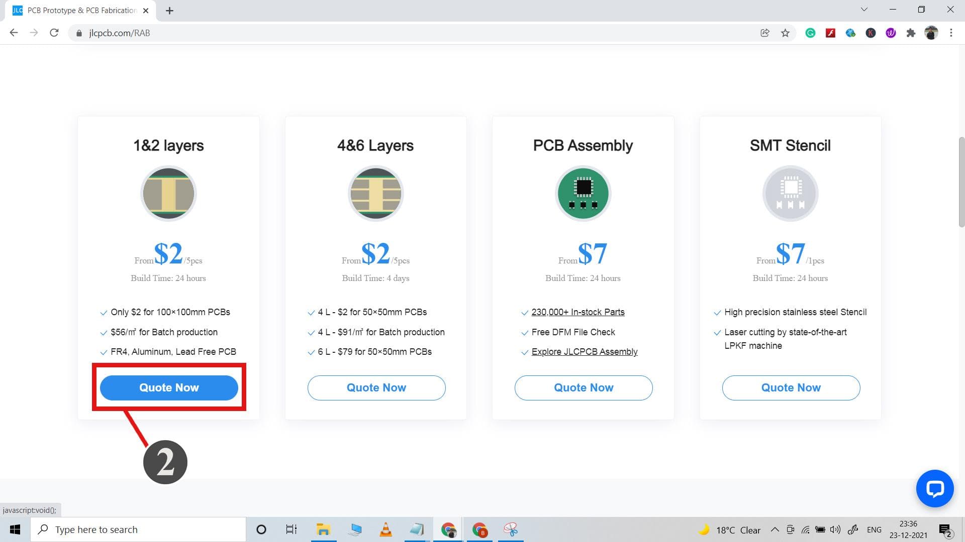The image size is (965, 542).
Task: Open the tab list chevron dropdown
Action: pyautogui.click(x=864, y=9)
